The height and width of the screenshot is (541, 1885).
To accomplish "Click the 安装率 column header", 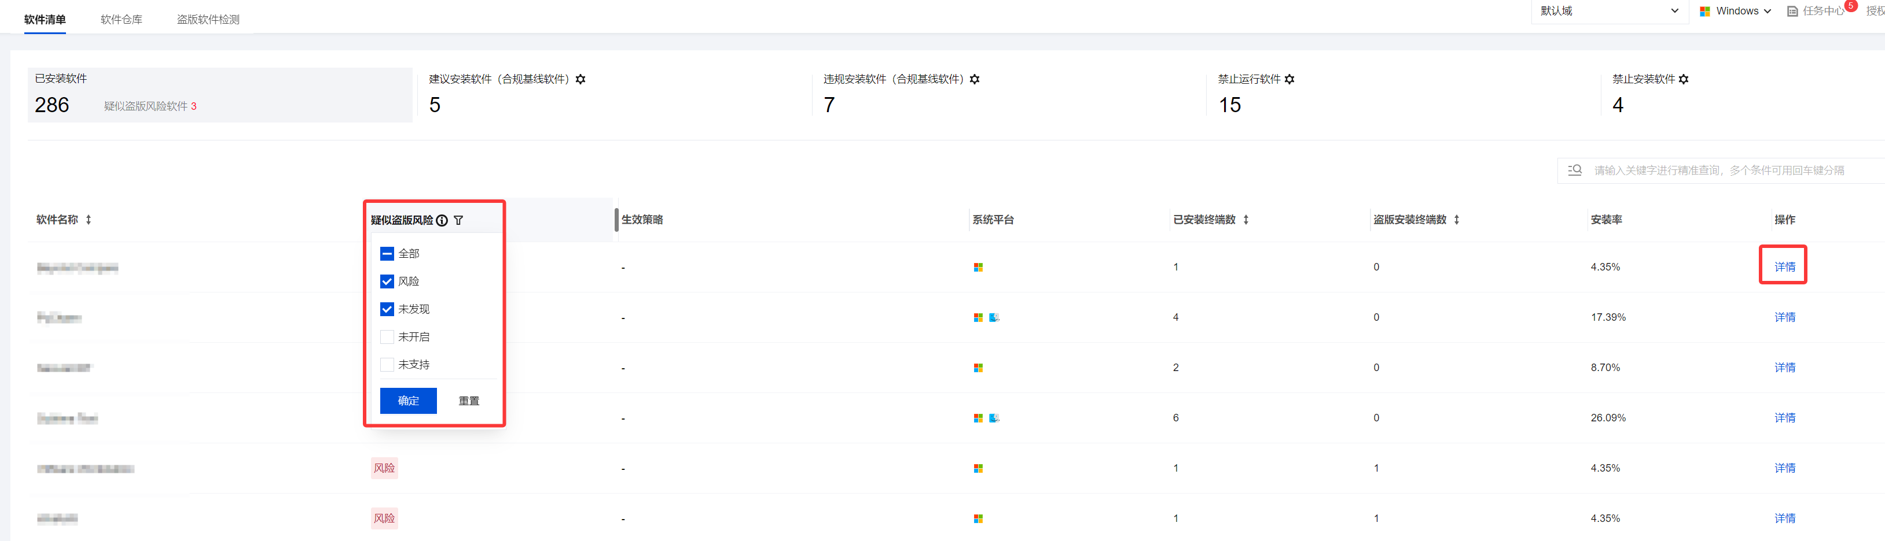I will pyautogui.click(x=1606, y=219).
